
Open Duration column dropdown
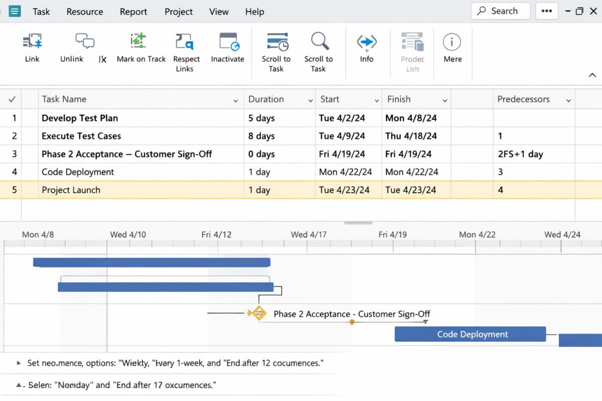point(311,101)
